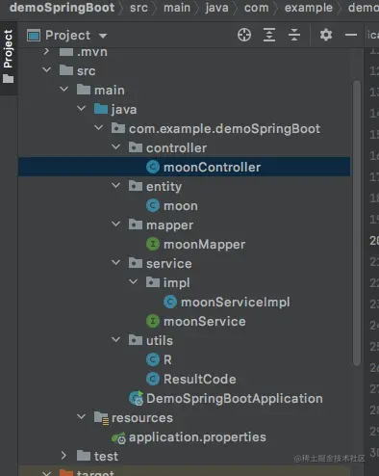Select the moonMapper file label

(204, 245)
